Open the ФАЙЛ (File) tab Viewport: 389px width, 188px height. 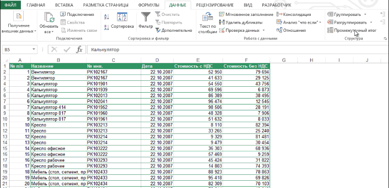[x=10, y=5]
